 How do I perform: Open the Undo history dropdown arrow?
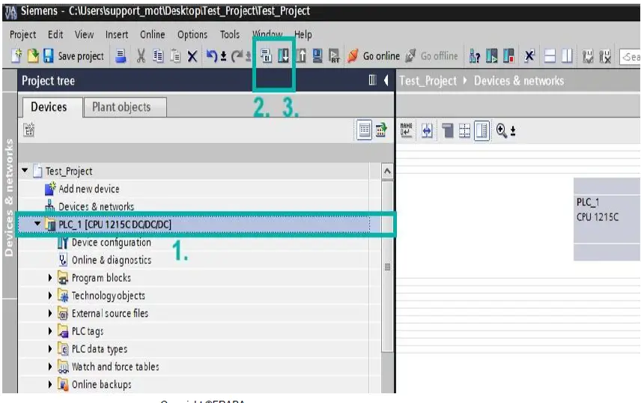click(223, 56)
